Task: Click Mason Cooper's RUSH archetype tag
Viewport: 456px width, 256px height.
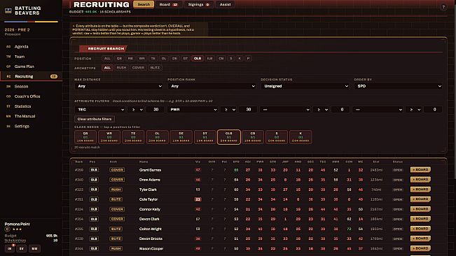Action: [116, 249]
